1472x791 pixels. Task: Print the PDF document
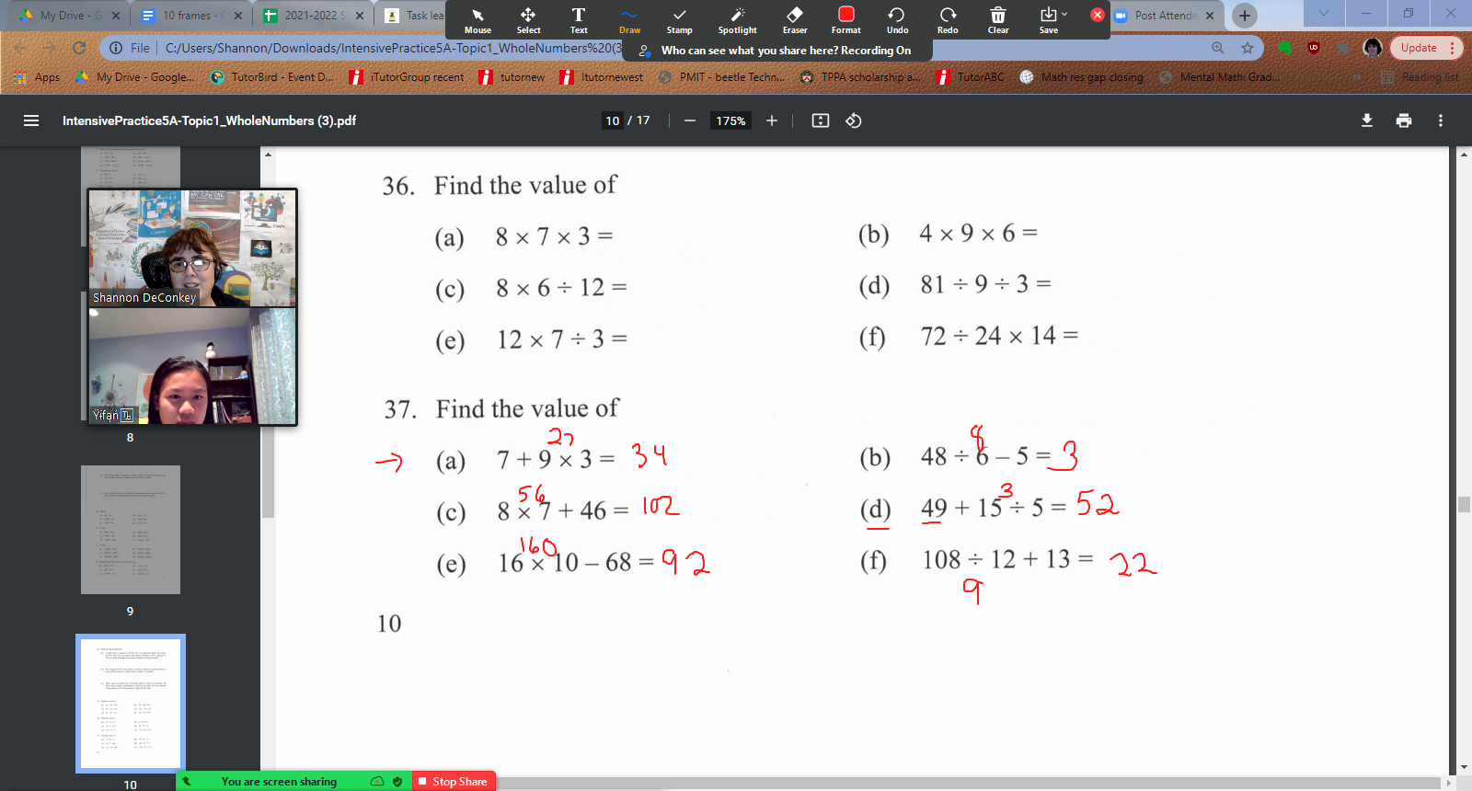(1404, 120)
